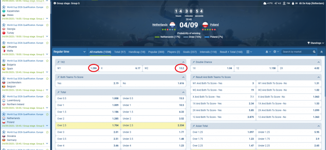Favorite the Georgia vs Turkey match star
The width and height of the screenshot is (326, 150).
[x=47, y=25]
